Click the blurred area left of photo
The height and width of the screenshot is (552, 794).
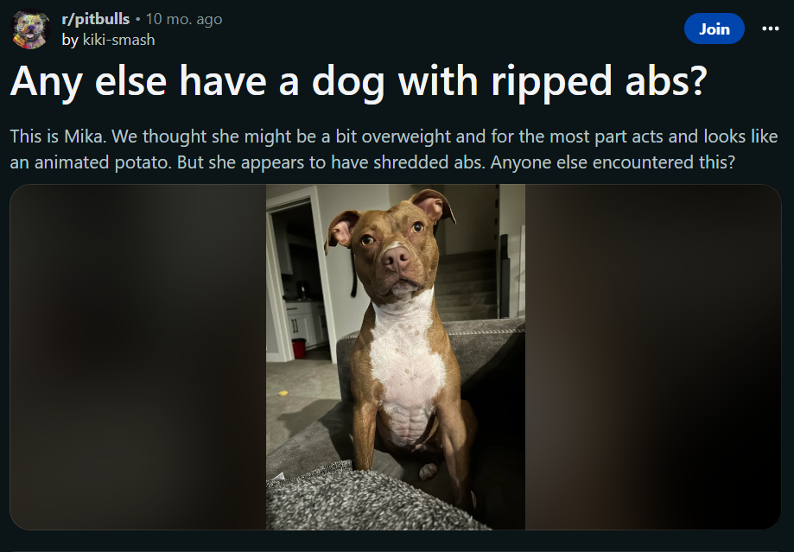click(x=138, y=357)
